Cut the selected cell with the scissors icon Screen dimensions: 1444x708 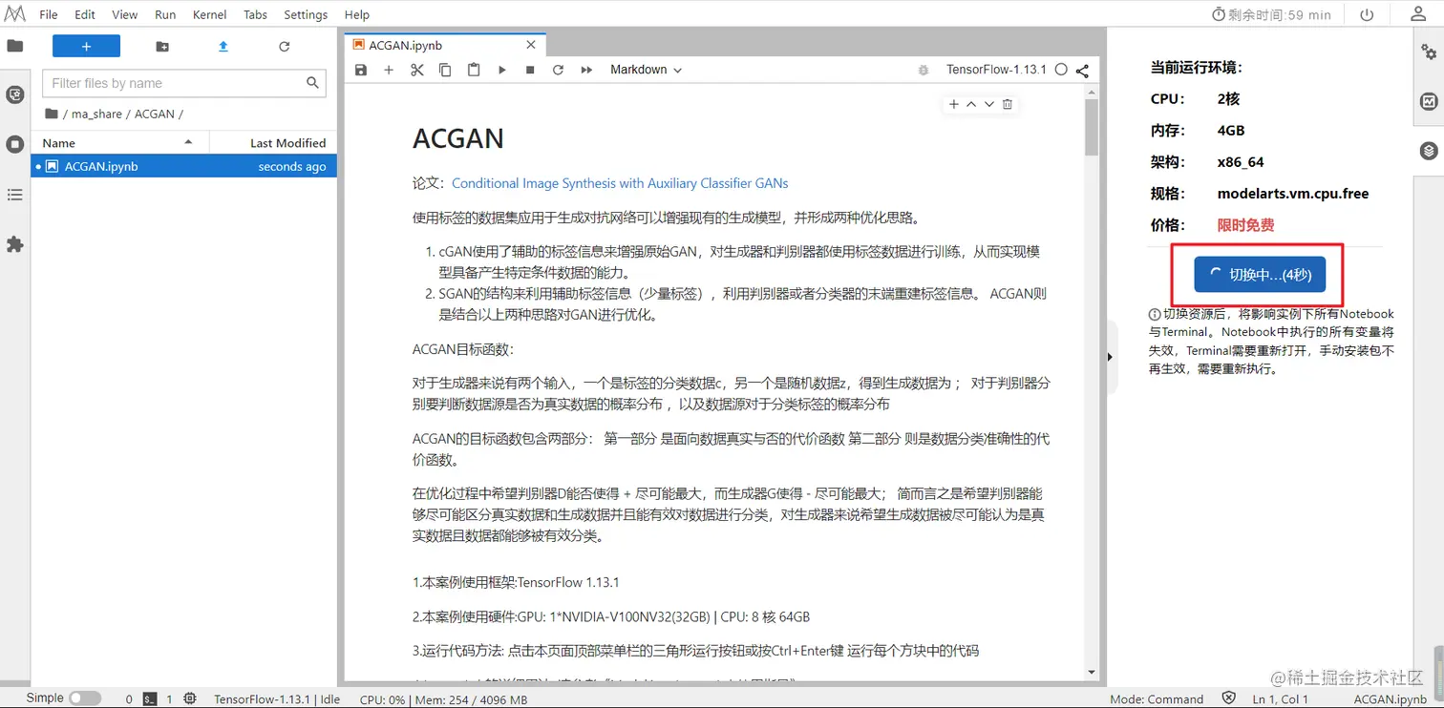point(417,70)
